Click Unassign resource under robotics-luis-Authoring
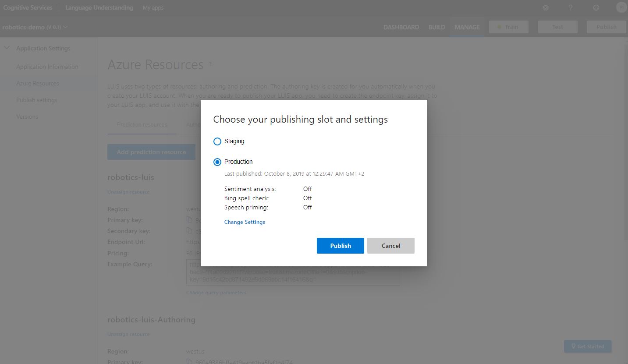628x364 pixels. coord(128,334)
